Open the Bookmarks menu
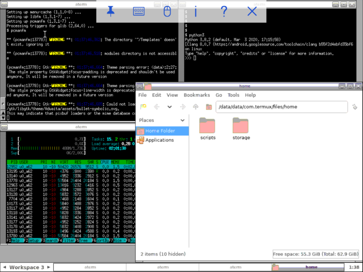Screen dimensions: 363x272 coord(196,95)
